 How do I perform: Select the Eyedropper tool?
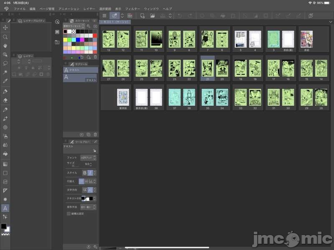5,81
